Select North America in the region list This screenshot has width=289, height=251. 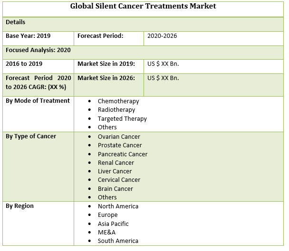[118, 206]
